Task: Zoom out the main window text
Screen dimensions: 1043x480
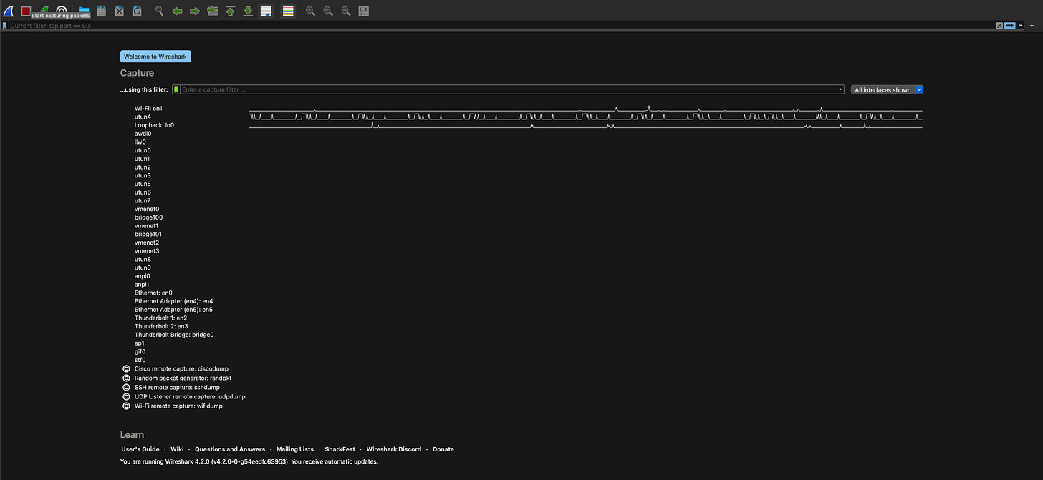Action: pos(328,11)
